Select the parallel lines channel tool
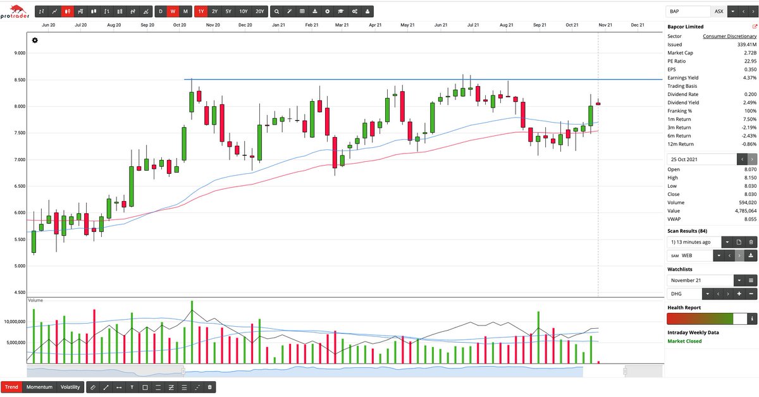The image size is (759, 397). 157,387
